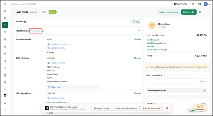Screen dimensions: 213x116
Task: Click the document download icon near Submit order
Action: pyautogui.click(x=200, y=12)
